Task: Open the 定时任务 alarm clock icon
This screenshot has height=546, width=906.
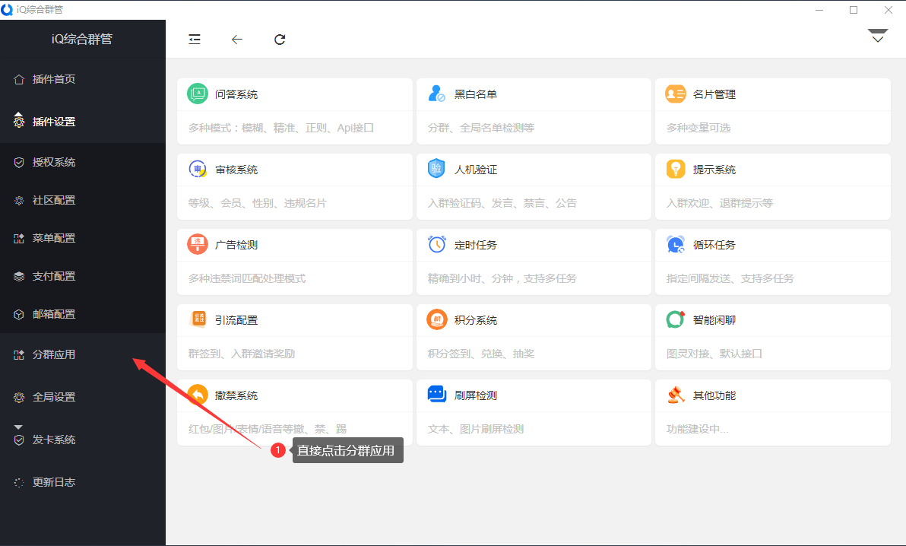Action: [436, 244]
